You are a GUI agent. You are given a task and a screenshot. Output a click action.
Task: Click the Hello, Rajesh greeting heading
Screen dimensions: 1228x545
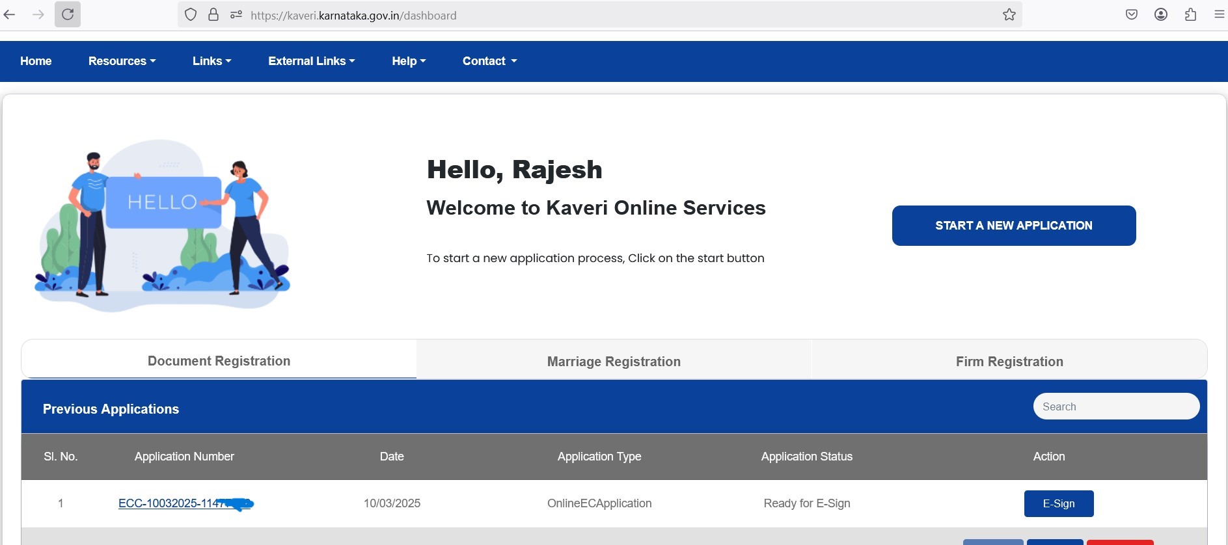click(515, 170)
